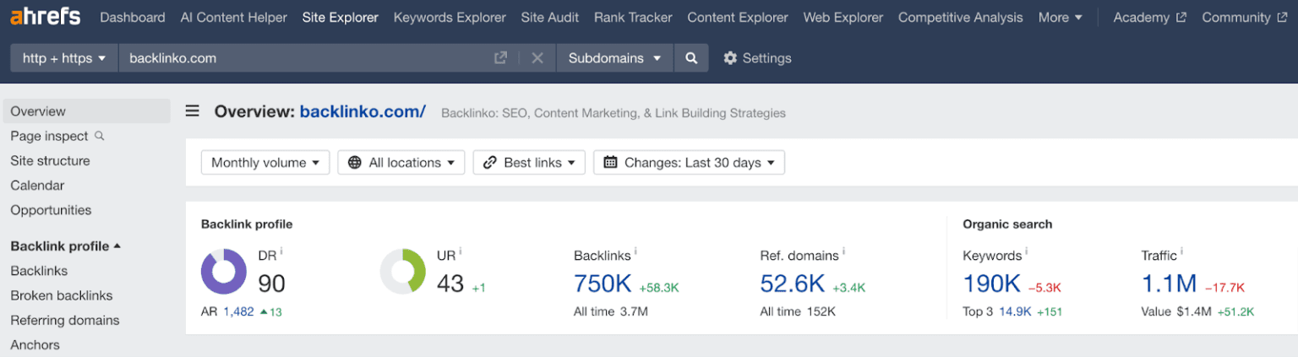
Task: Select Opportunities in the sidebar
Action: click(51, 210)
